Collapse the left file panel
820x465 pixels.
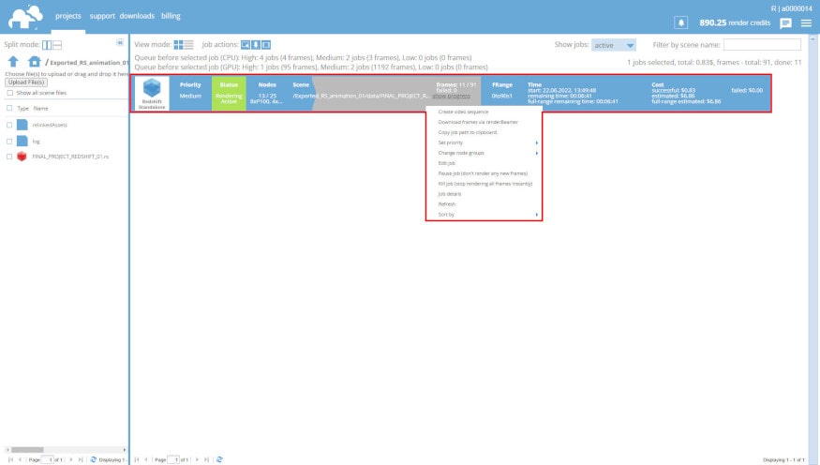(120, 42)
